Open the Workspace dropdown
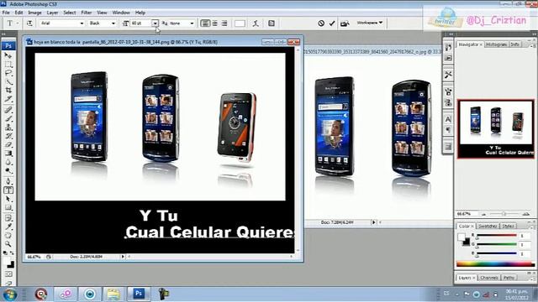Screen dimensions: 538x302 point(370,23)
